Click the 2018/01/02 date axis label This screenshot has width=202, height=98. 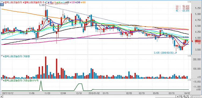95,93
